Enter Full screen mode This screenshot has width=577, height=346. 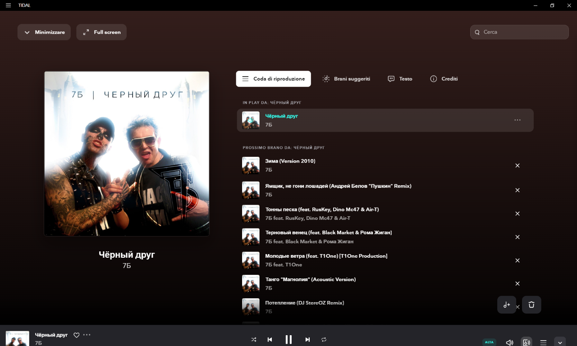pos(101,32)
